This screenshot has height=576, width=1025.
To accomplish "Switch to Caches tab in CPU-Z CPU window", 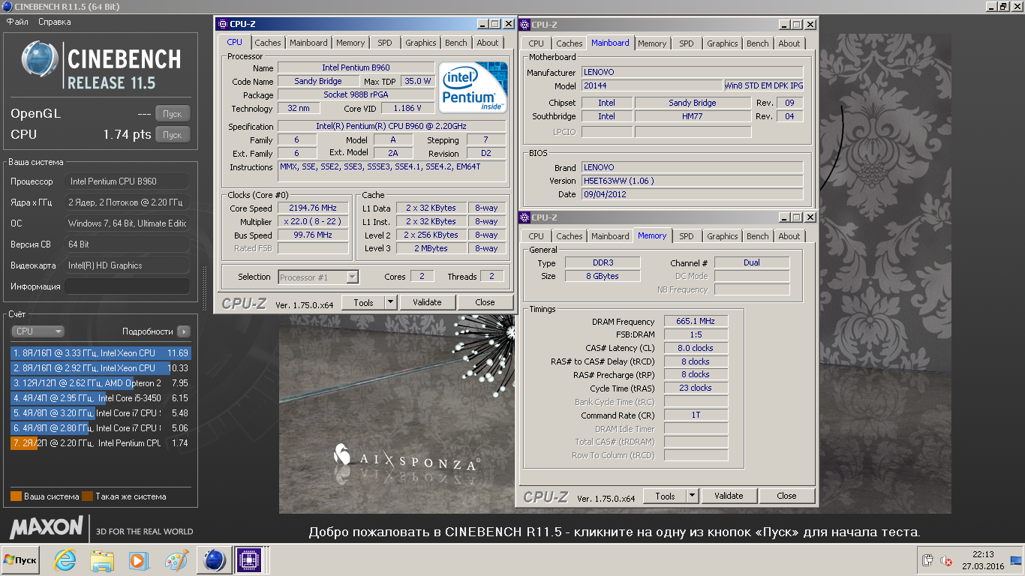I will 268,43.
